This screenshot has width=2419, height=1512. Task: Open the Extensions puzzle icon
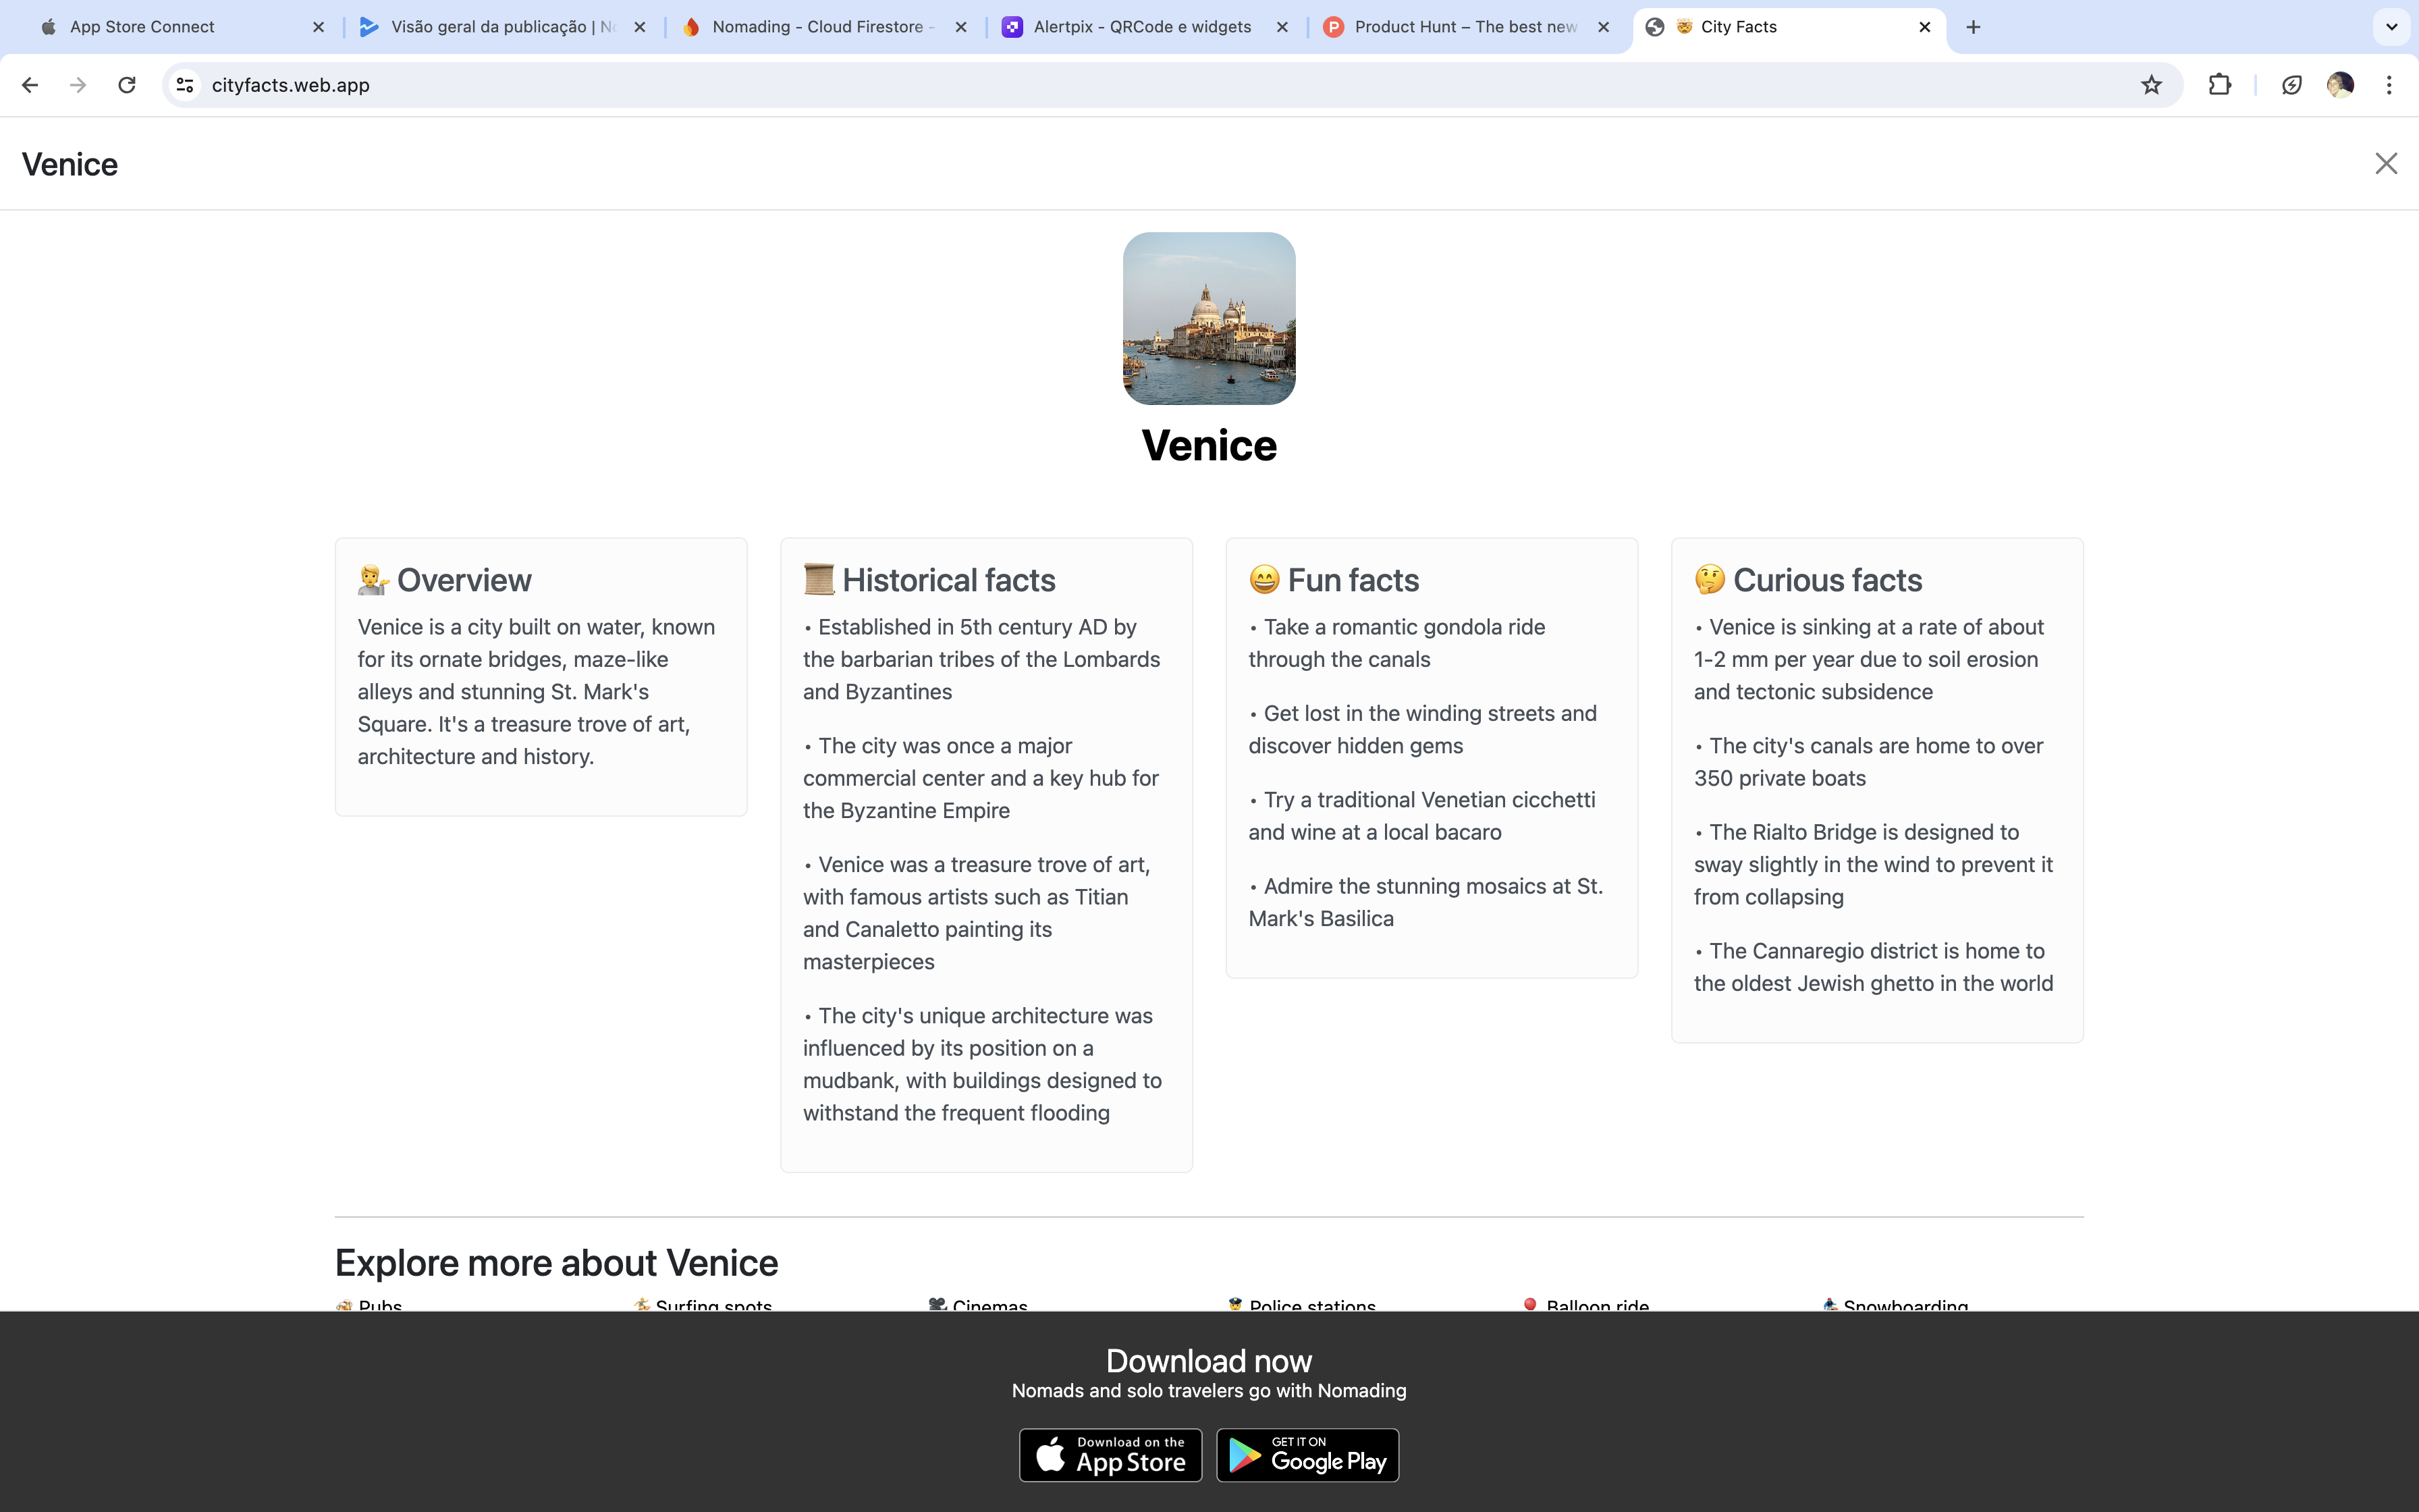pos(2219,85)
